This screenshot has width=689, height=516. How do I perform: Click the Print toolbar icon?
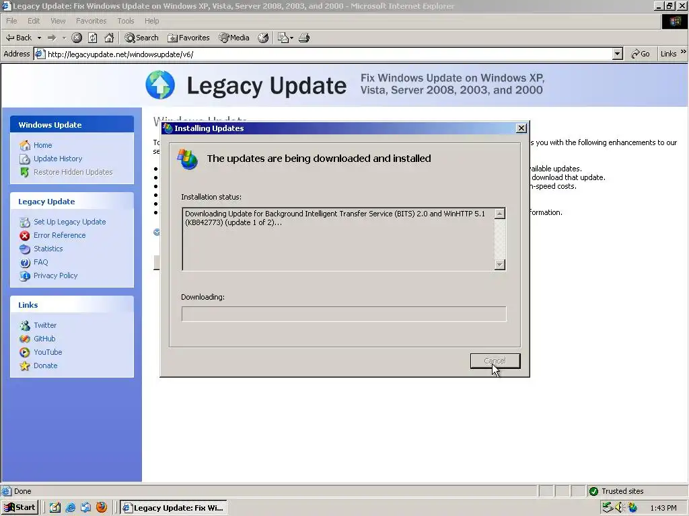(304, 38)
